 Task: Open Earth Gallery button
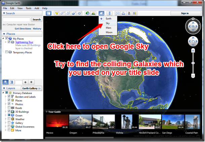pos(31,88)
